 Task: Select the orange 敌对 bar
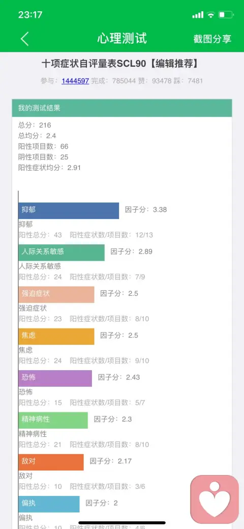(51, 462)
